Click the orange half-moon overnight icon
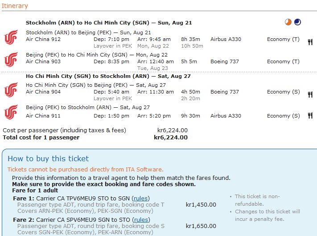This screenshot has height=236, width=317. pyautogui.click(x=288, y=22)
